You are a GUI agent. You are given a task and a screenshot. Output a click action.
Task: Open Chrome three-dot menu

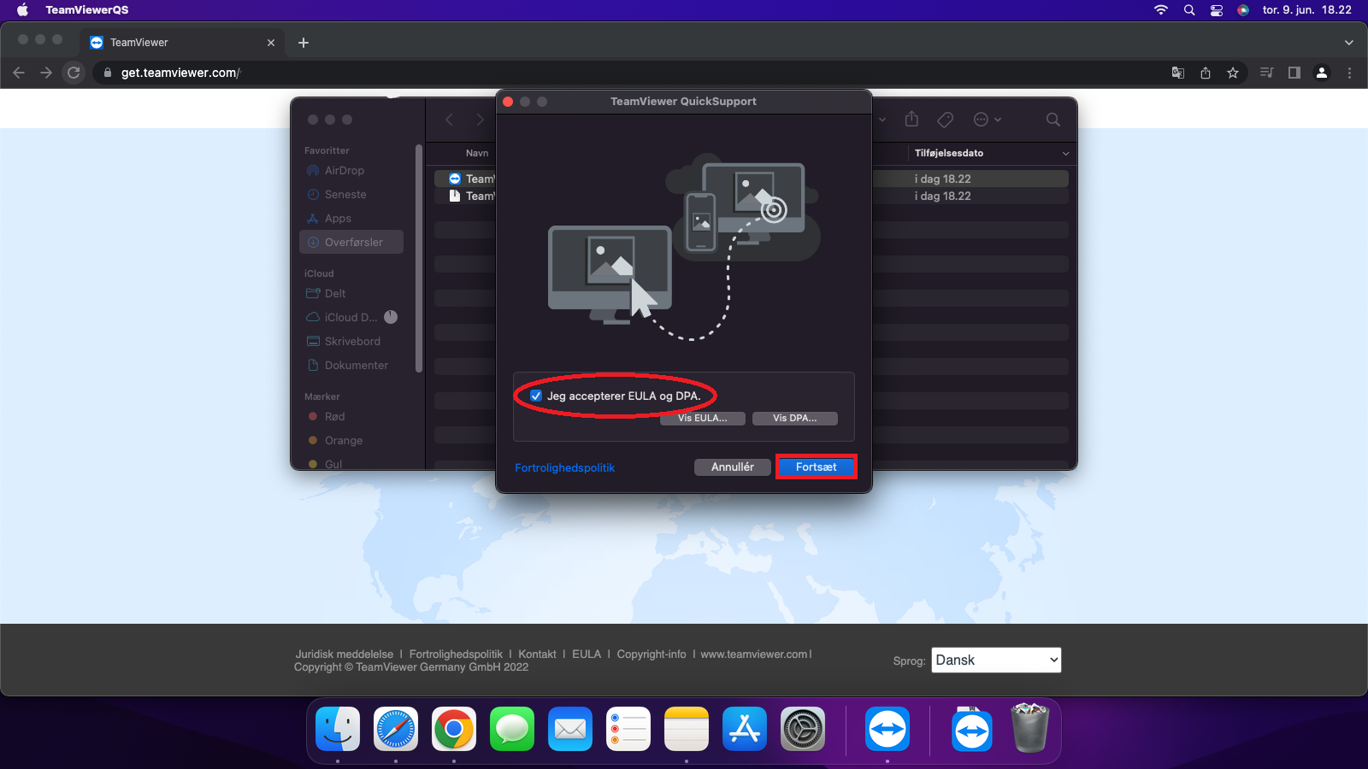point(1349,73)
